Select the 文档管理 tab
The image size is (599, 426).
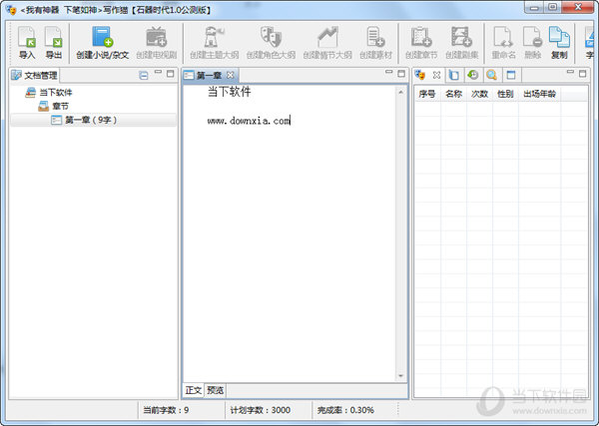tap(34, 75)
